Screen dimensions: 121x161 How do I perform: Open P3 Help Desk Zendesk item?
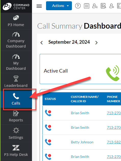pyautogui.click(x=16, y=151)
